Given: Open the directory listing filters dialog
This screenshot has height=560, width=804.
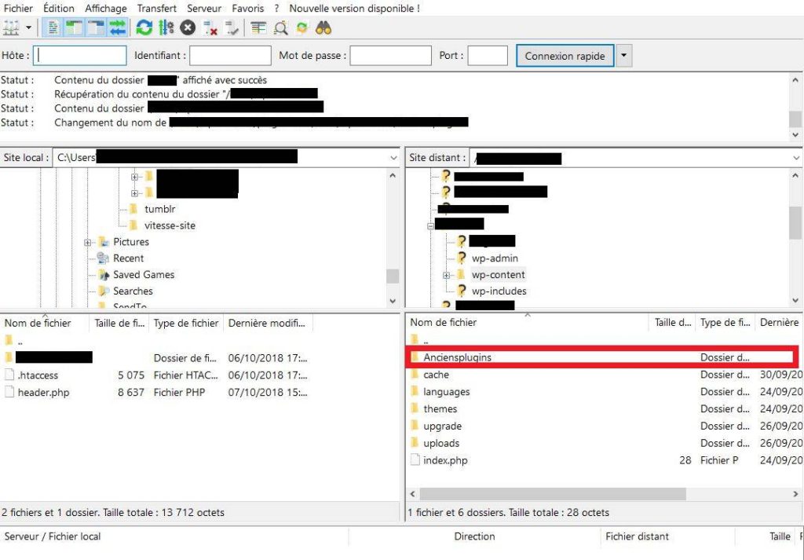Looking at the screenshot, I should [258, 27].
